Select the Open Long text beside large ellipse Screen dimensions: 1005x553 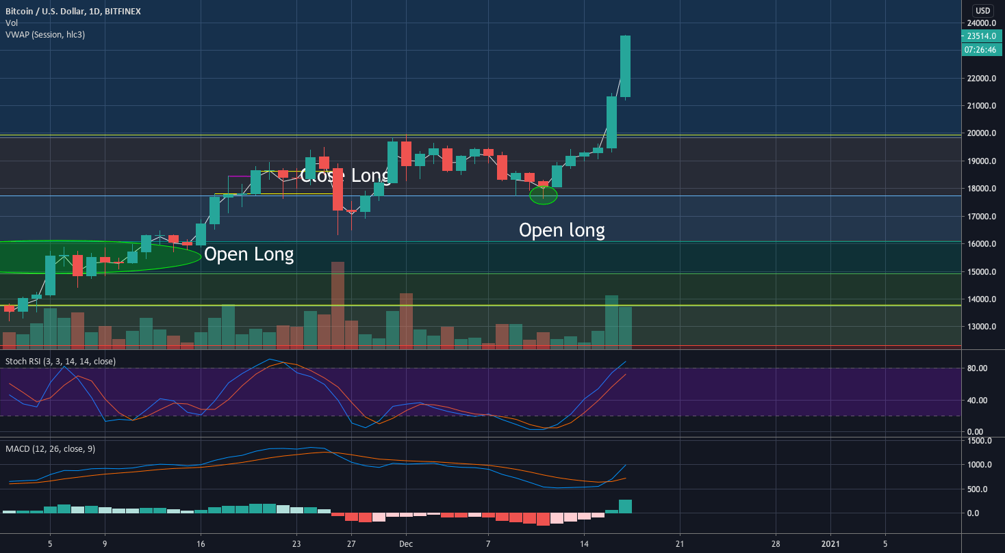tap(249, 254)
